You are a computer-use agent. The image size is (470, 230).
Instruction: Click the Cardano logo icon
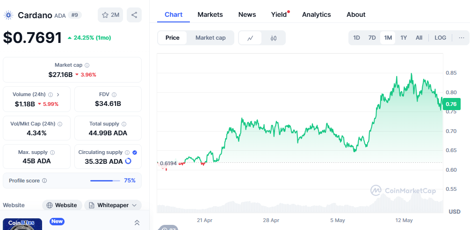[8, 15]
